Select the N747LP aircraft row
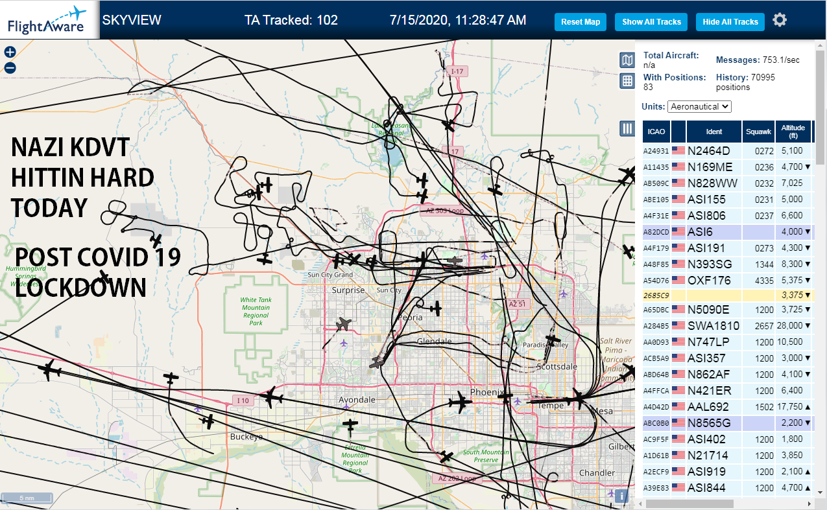The image size is (827, 510). 727,342
